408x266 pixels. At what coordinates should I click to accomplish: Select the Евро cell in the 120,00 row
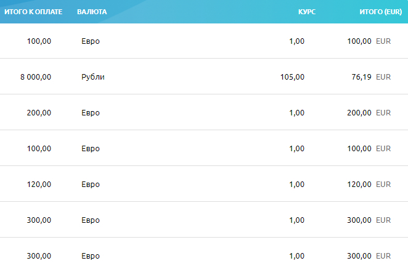tap(91, 185)
